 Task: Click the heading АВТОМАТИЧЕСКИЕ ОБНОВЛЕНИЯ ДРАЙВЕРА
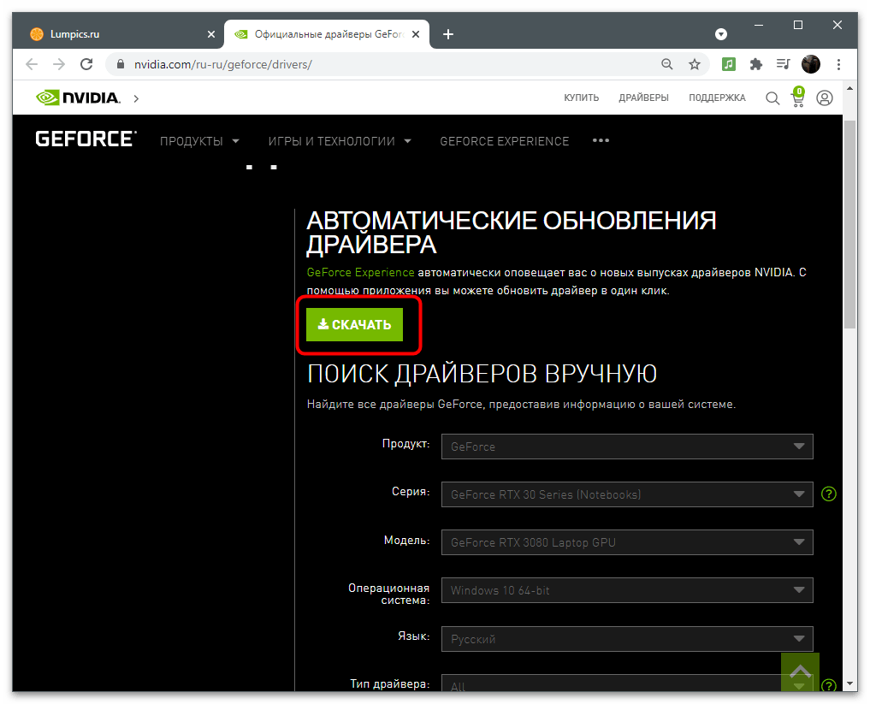511,233
